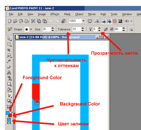
Task: Click the swap colors arrow icon
Action: (x=11, y=112)
